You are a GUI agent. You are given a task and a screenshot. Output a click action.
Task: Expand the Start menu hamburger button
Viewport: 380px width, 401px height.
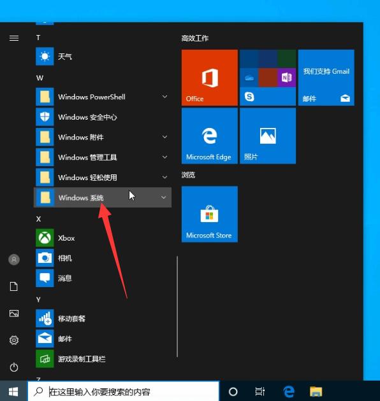click(x=14, y=38)
